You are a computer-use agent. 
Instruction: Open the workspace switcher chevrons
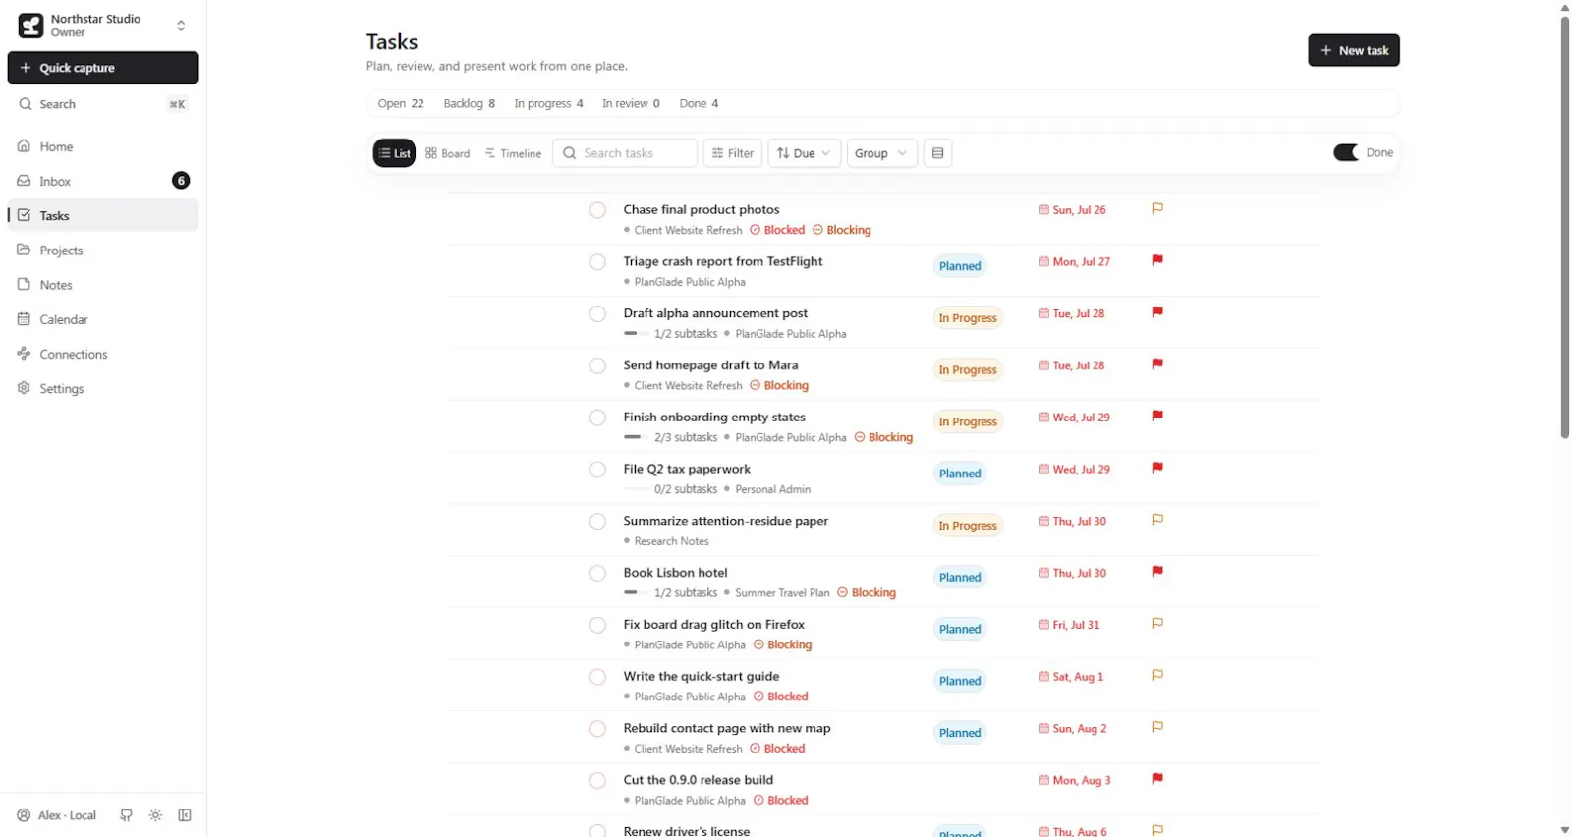point(181,26)
